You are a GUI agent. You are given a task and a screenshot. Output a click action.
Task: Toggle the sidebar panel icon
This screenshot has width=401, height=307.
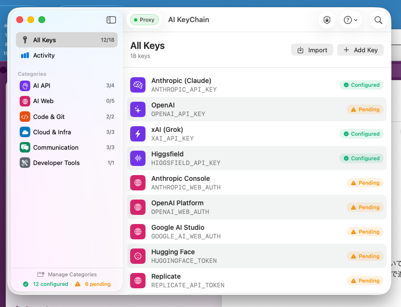111,20
